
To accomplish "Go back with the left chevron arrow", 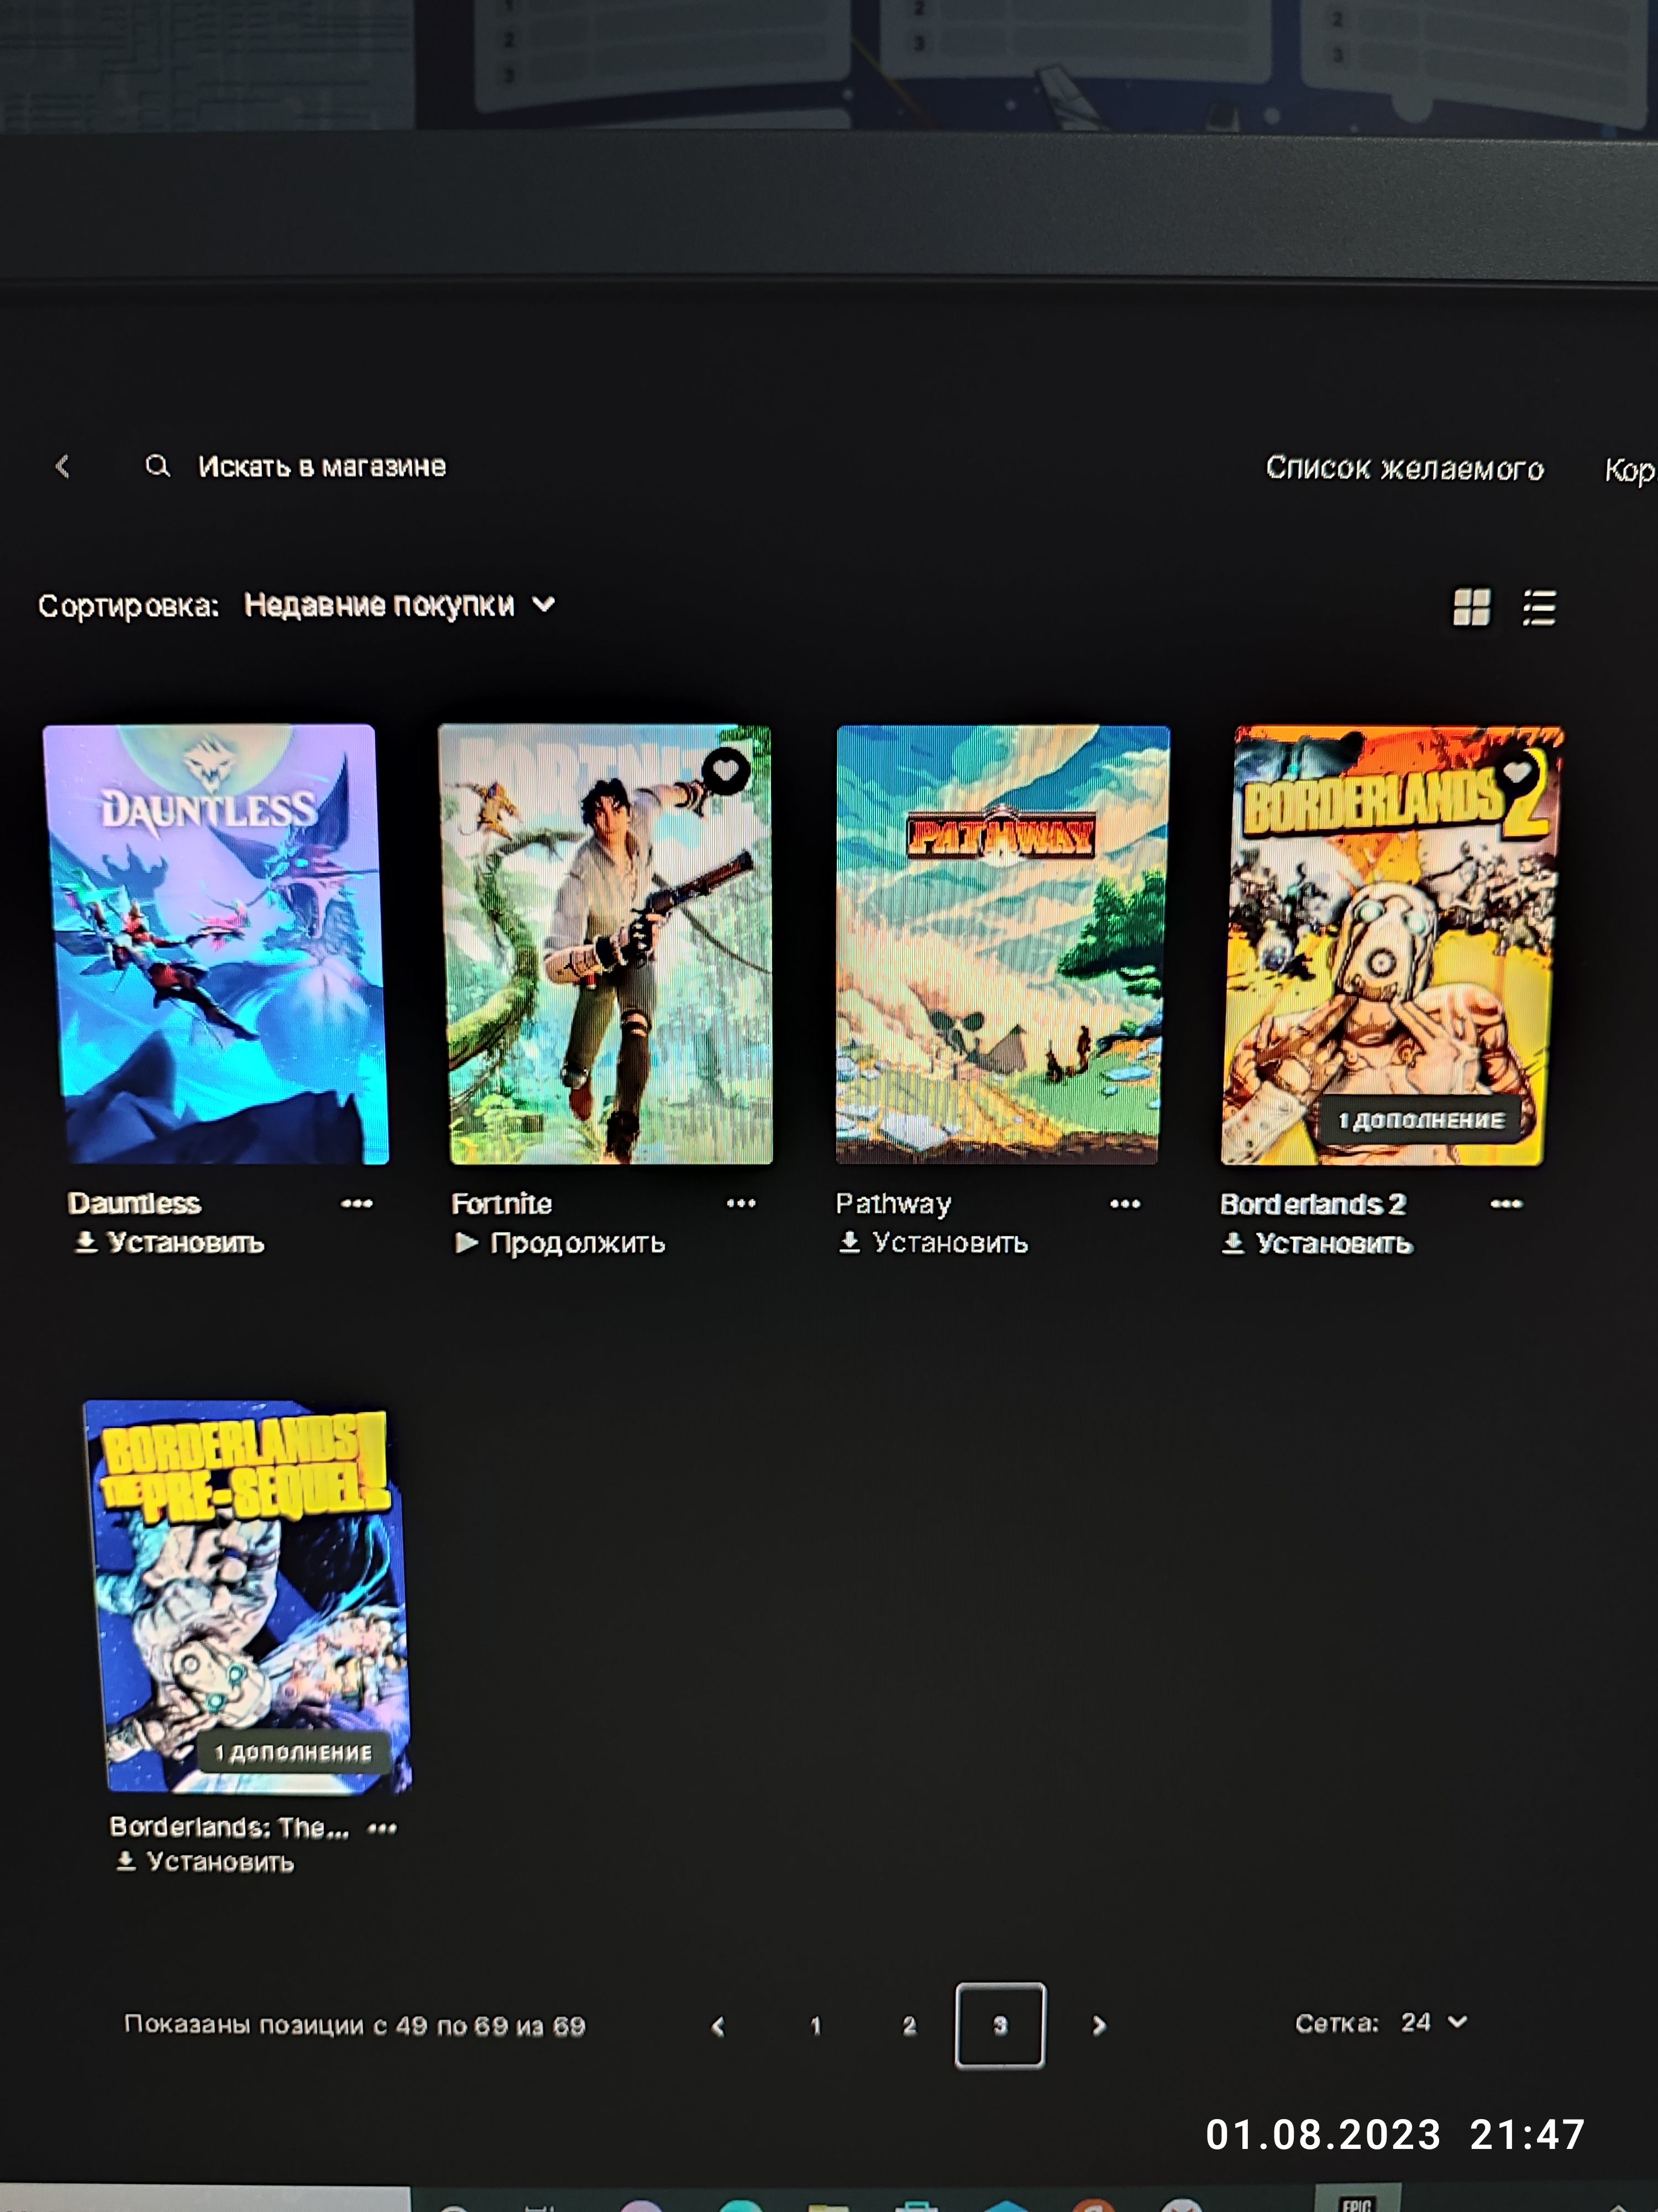I will [63, 466].
